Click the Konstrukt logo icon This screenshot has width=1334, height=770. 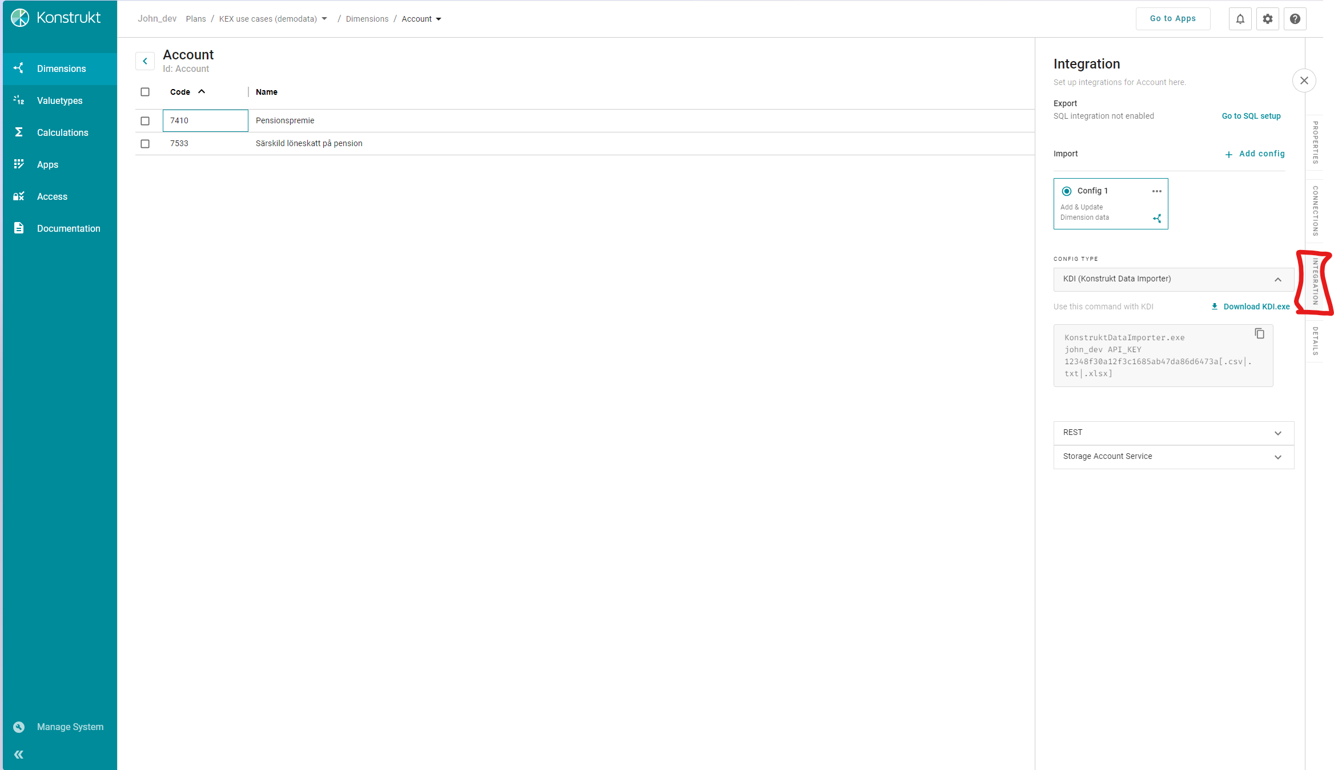pos(20,18)
